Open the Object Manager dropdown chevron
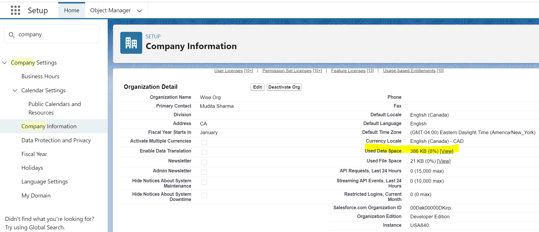Viewport: 539px width, 232px height. 140,11
